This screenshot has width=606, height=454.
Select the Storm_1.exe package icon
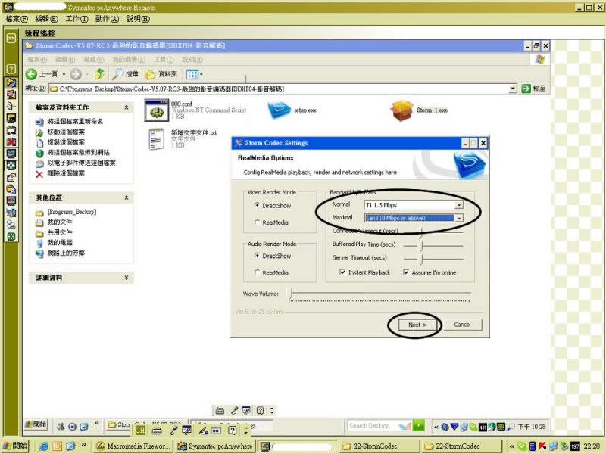click(401, 110)
